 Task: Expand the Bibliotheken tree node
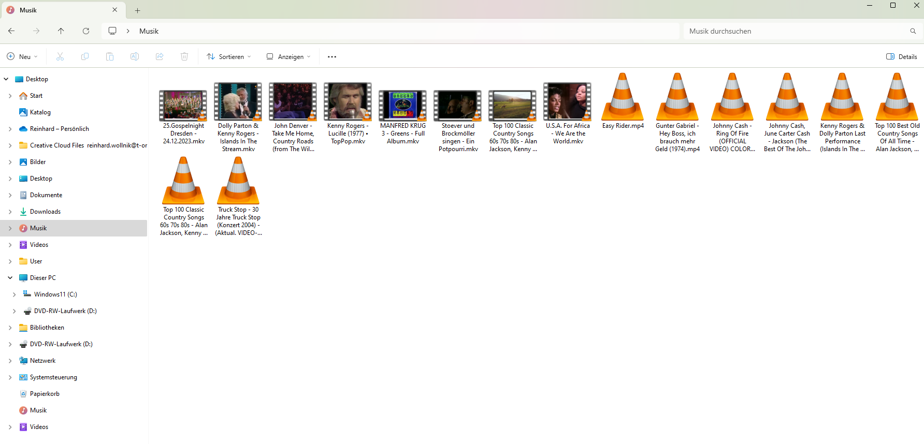(10, 328)
